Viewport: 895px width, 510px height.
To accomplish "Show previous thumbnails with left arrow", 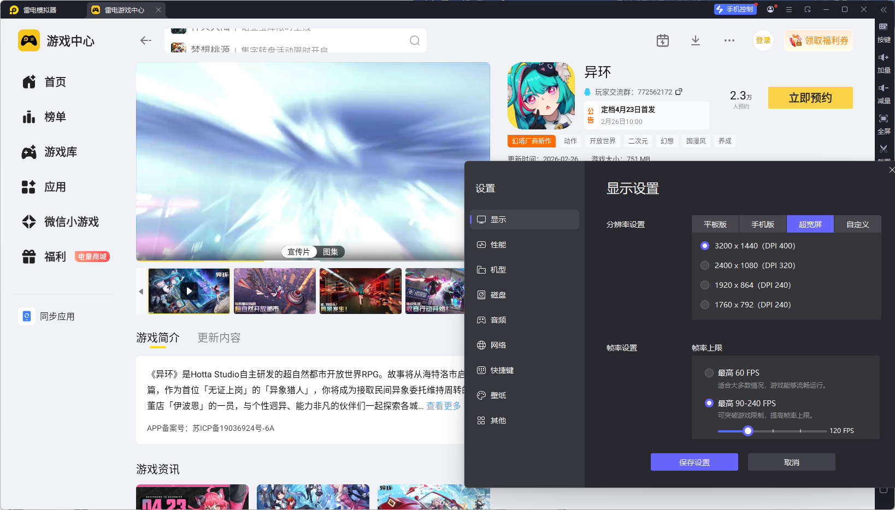I will 141,292.
